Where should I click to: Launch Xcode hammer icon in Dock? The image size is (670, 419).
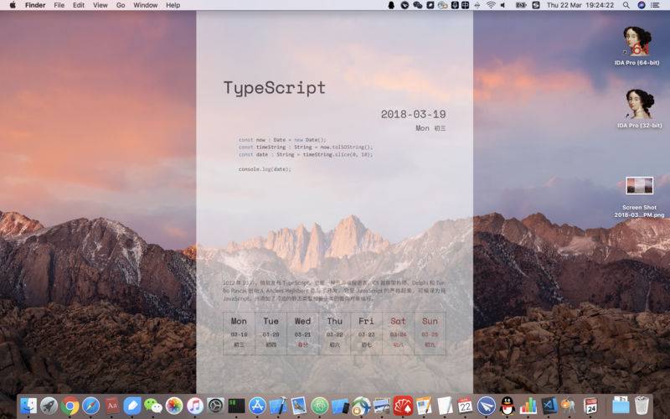pyautogui.click(x=278, y=406)
